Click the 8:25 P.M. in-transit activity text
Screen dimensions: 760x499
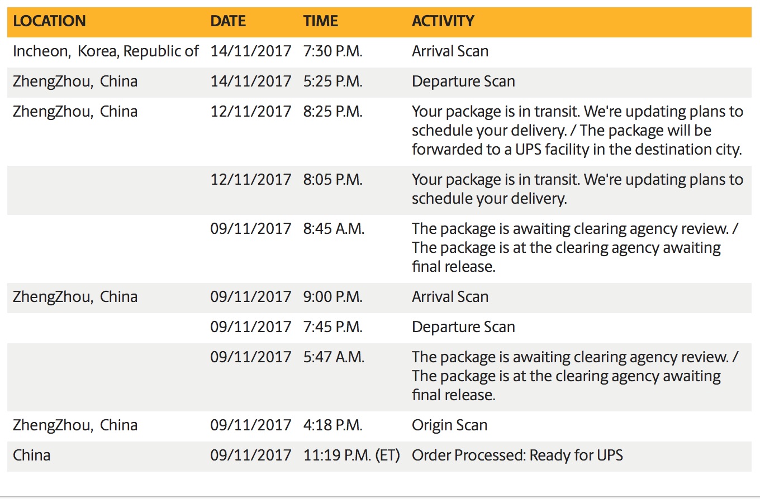578,131
